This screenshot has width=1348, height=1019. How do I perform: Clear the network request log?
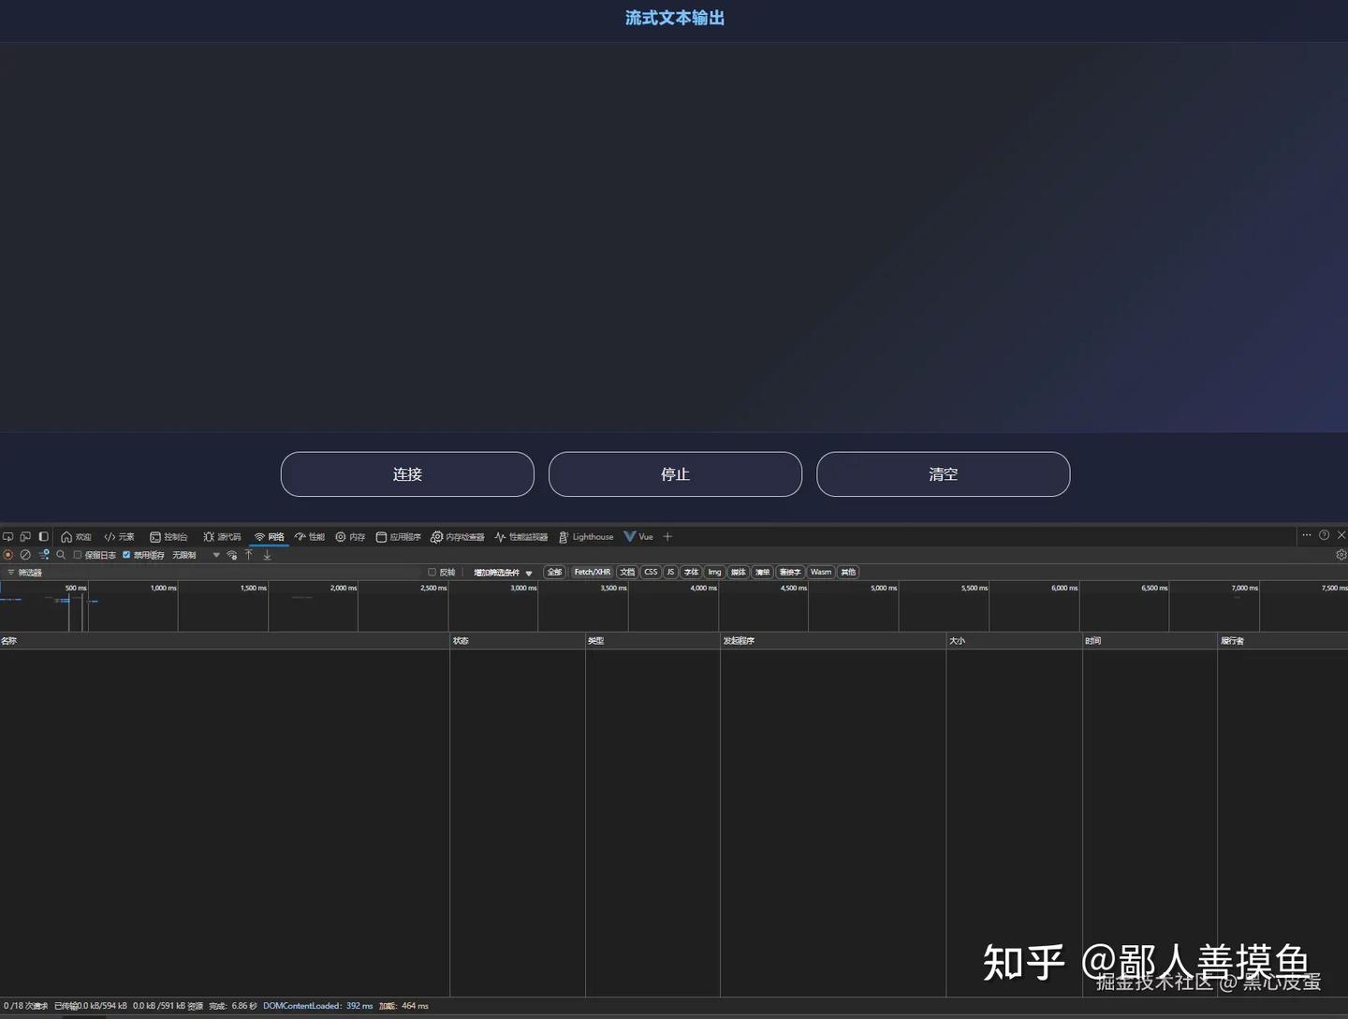pyautogui.click(x=25, y=554)
